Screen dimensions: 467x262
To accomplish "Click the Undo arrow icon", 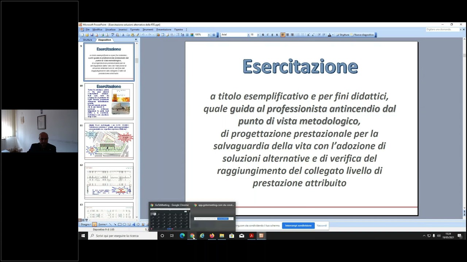I will point(143,35).
